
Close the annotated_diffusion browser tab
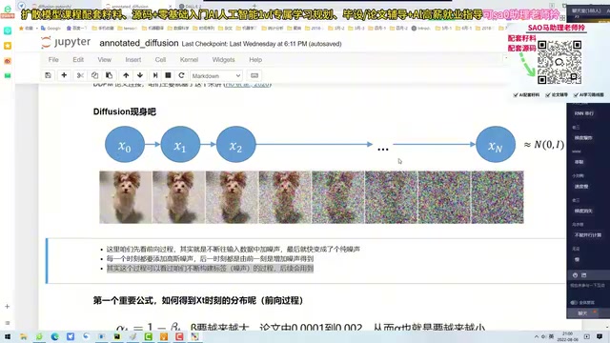click(170, 7)
